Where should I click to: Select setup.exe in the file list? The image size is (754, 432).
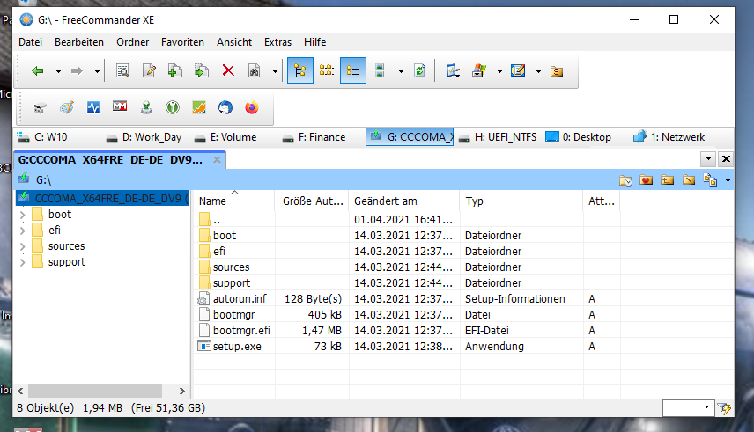point(237,347)
